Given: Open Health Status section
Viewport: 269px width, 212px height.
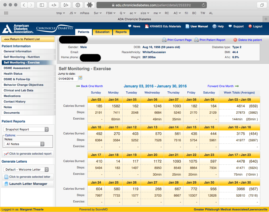Looking at the screenshot, I should (x=28, y=74).
